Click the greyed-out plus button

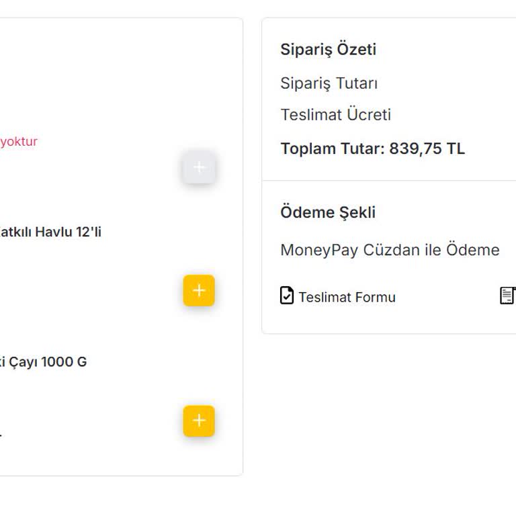[199, 167]
